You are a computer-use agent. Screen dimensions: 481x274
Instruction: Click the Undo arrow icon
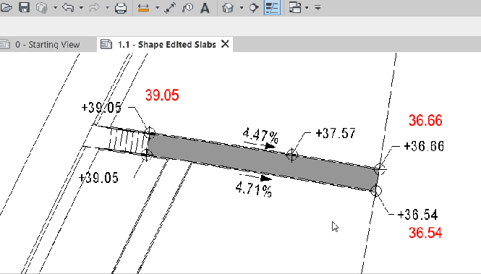click(x=68, y=7)
